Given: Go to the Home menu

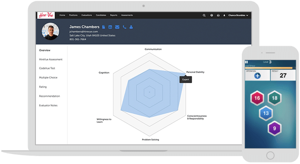Looking at the screenshot, I should pyautogui.click(x=62, y=15).
